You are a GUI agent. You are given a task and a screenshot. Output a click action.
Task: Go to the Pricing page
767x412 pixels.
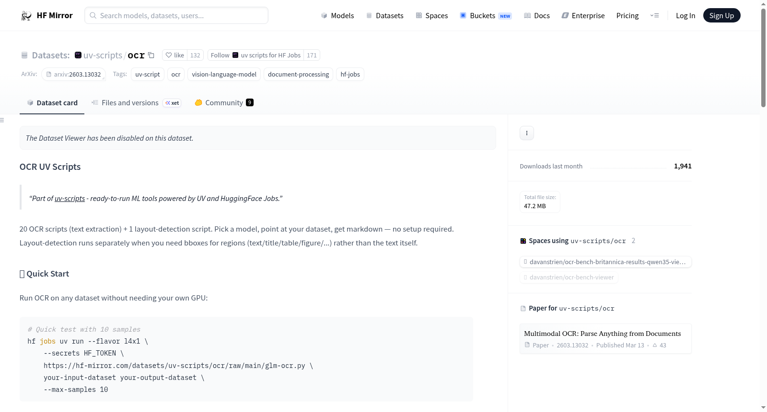click(x=628, y=15)
